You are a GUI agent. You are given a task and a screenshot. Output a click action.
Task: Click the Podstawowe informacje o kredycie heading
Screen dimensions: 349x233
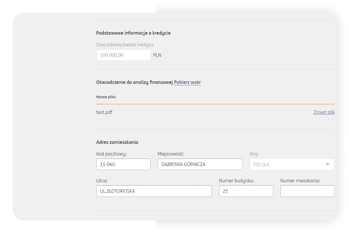tap(133, 33)
